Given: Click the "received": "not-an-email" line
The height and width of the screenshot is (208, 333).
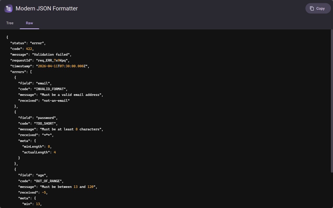Looking at the screenshot, I should pos(44,100).
